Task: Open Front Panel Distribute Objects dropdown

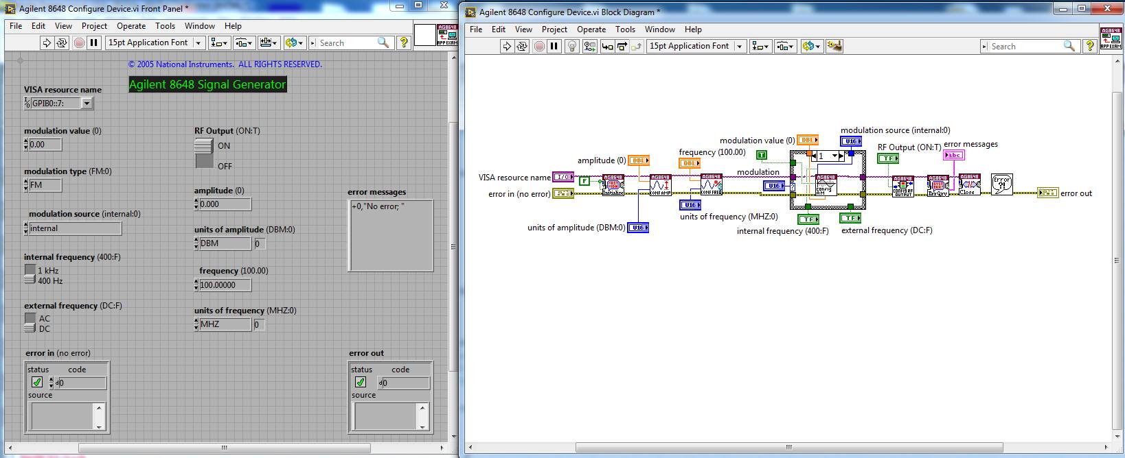Action: (245, 43)
